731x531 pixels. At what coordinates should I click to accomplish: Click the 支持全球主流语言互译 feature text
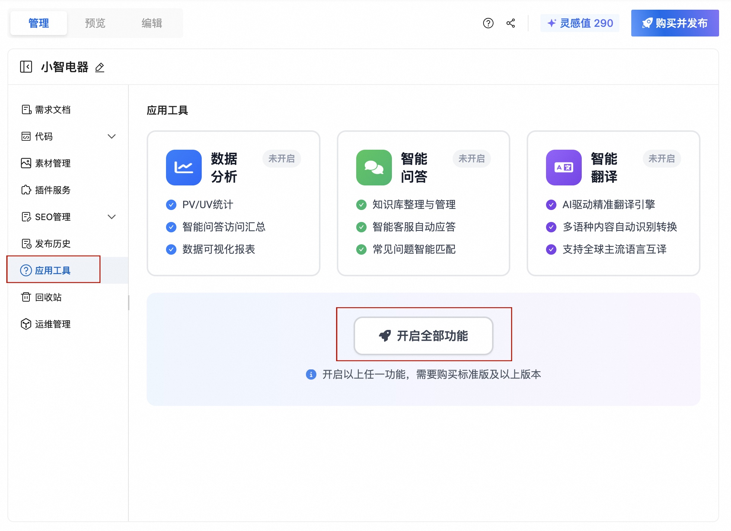click(x=615, y=249)
